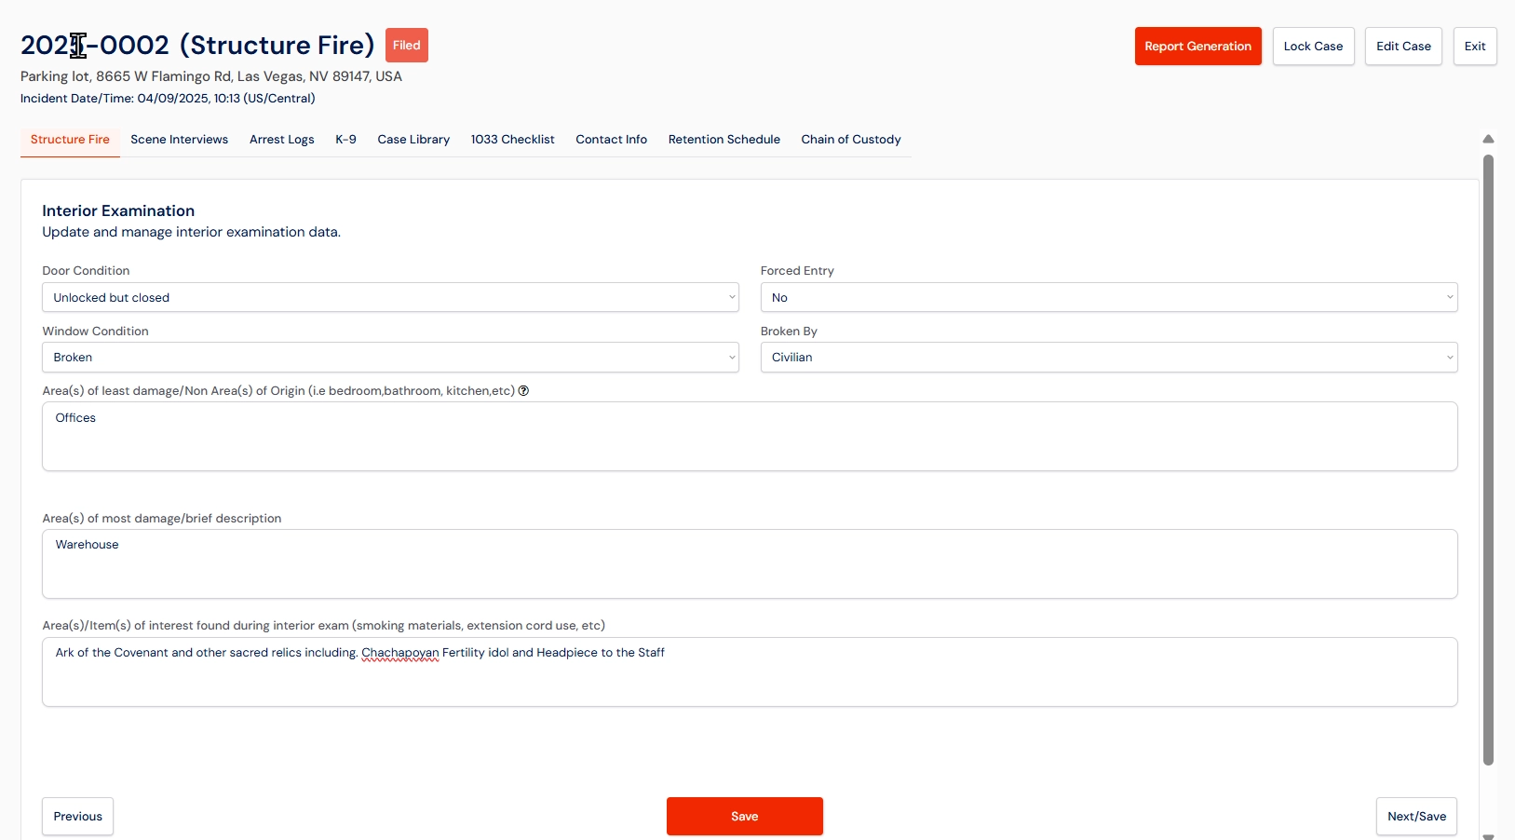
Task: Switch to the Scene Interviews tab
Action: coord(179,140)
